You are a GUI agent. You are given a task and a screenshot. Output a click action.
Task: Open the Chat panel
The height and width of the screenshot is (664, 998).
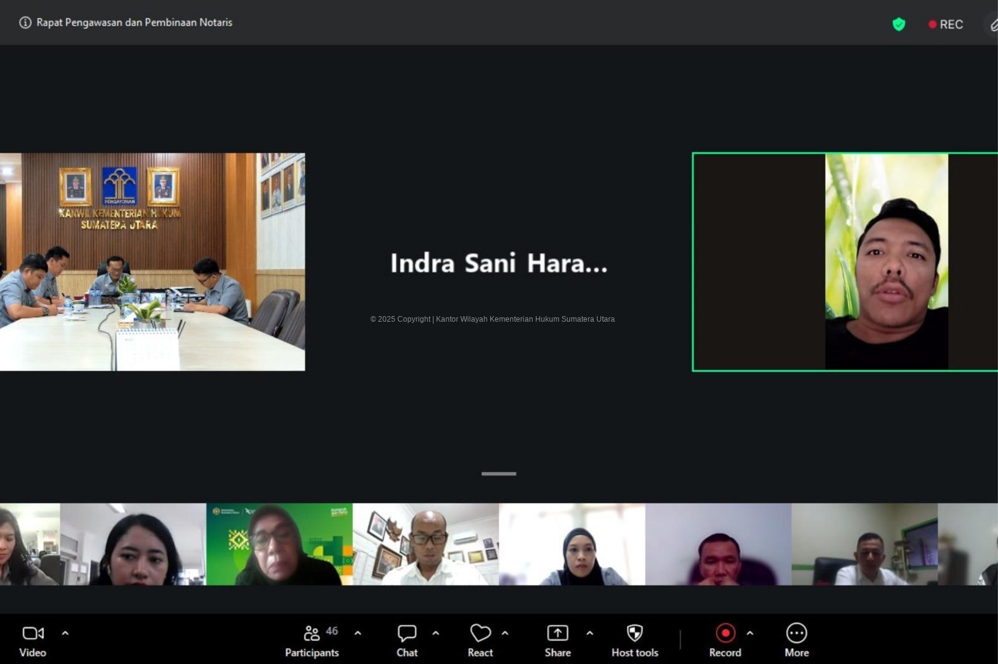[407, 641]
